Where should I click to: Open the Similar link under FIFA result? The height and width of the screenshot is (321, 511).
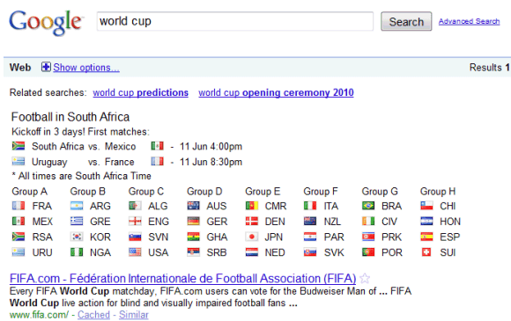[134, 315]
